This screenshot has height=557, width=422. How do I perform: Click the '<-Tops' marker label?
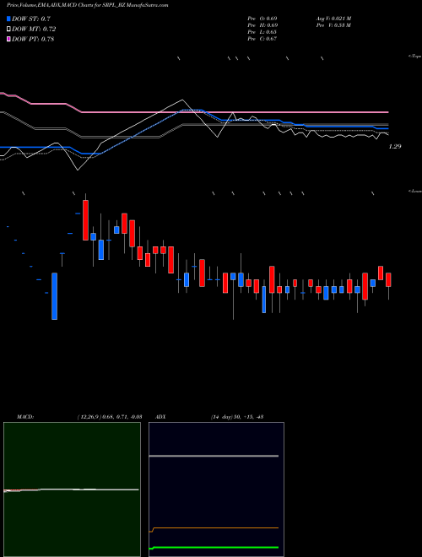415,57
